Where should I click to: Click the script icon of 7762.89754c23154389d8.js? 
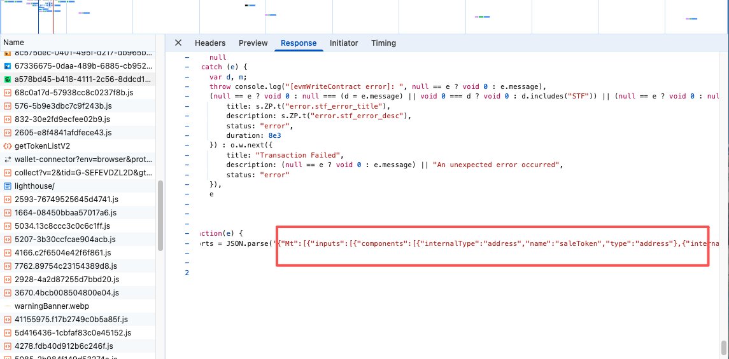[x=8, y=266]
